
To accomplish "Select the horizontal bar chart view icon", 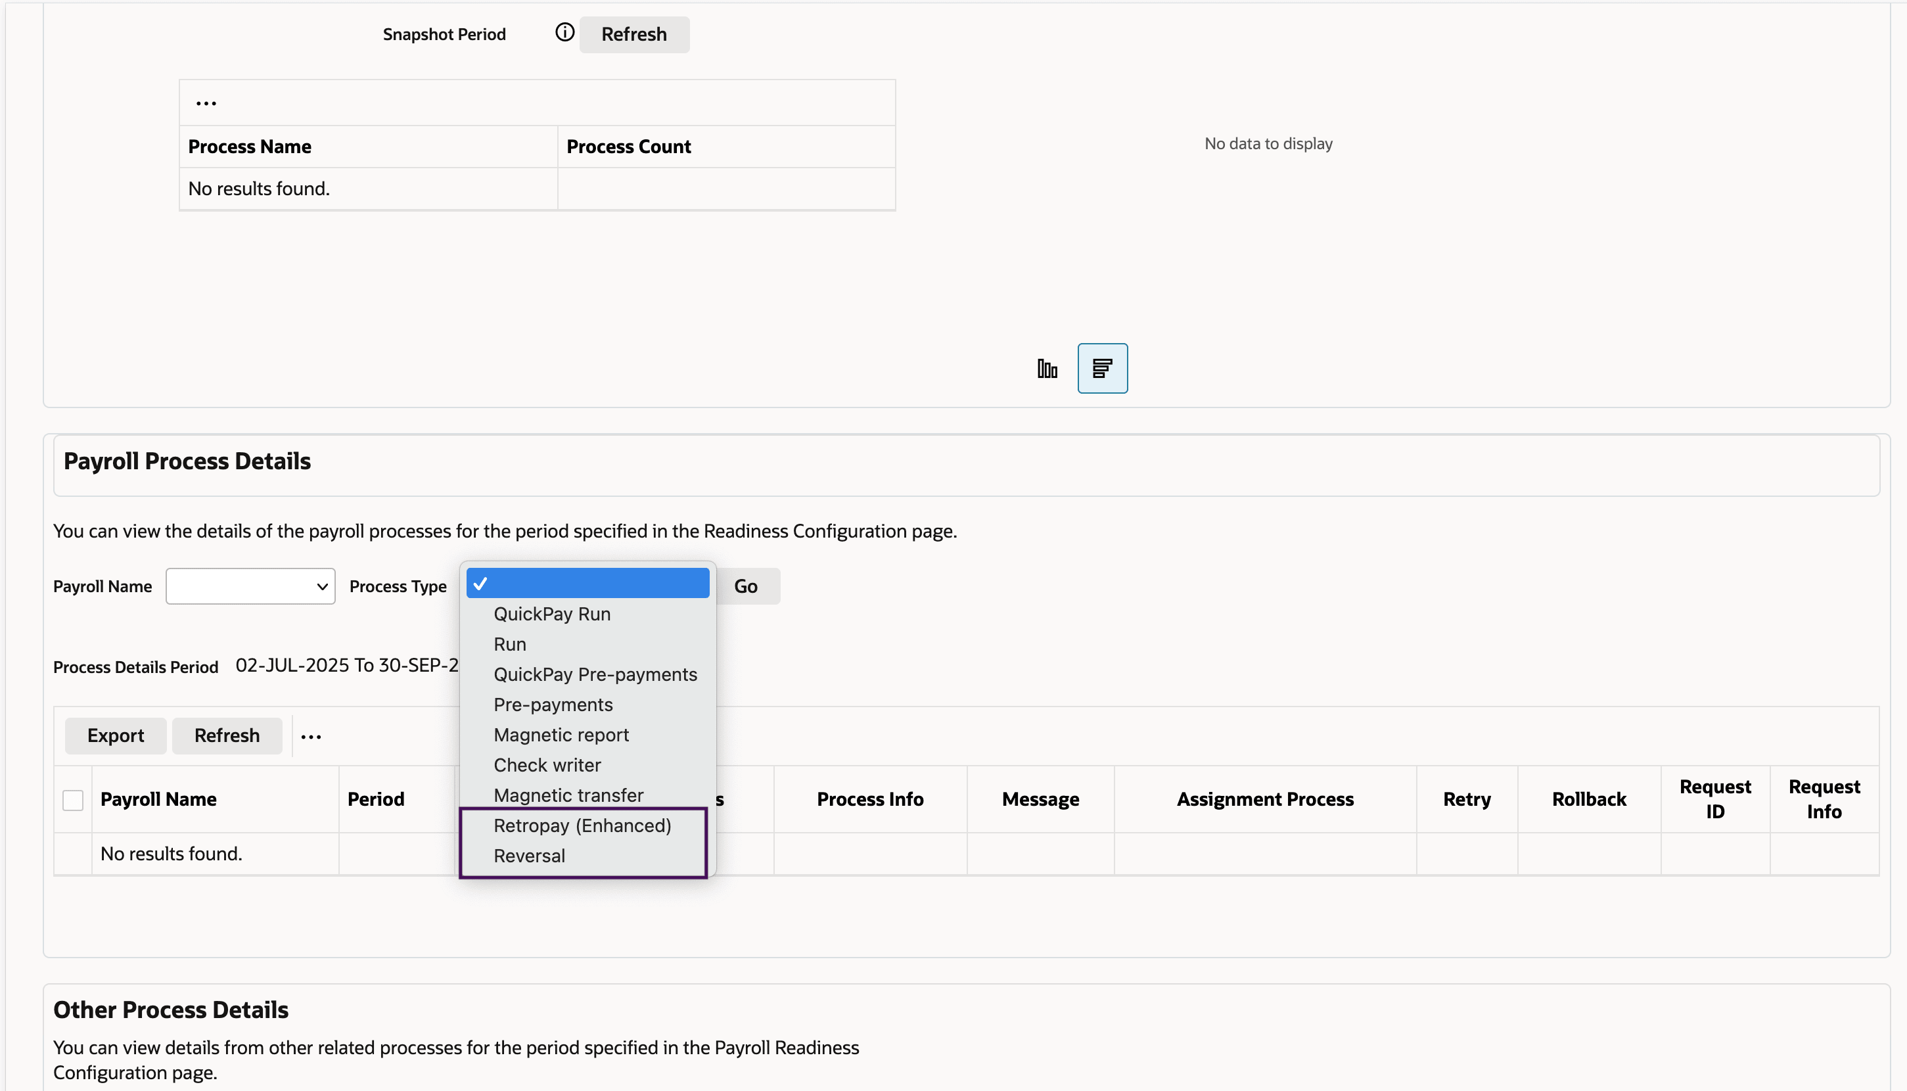I will click(1102, 368).
